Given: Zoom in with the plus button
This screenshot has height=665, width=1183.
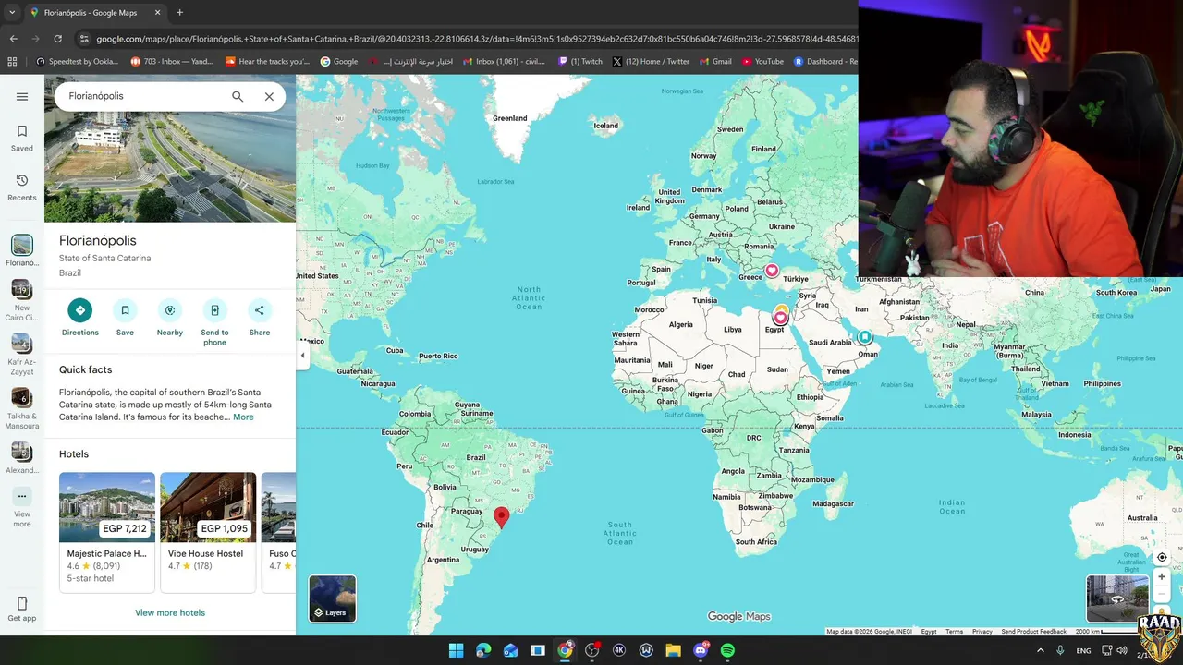Looking at the screenshot, I should (1162, 577).
